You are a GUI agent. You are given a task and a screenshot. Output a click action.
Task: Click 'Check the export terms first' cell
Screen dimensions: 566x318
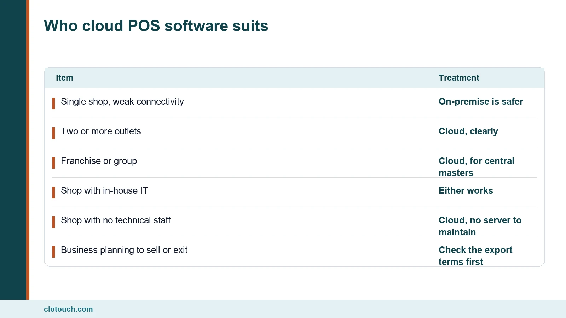(475, 256)
